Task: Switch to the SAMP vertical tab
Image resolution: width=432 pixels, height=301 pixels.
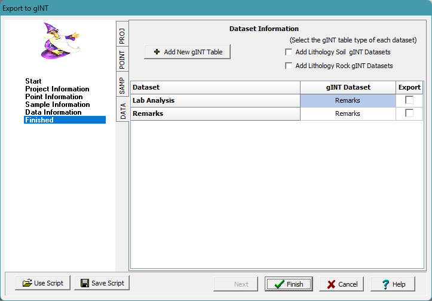Action: 121,86
